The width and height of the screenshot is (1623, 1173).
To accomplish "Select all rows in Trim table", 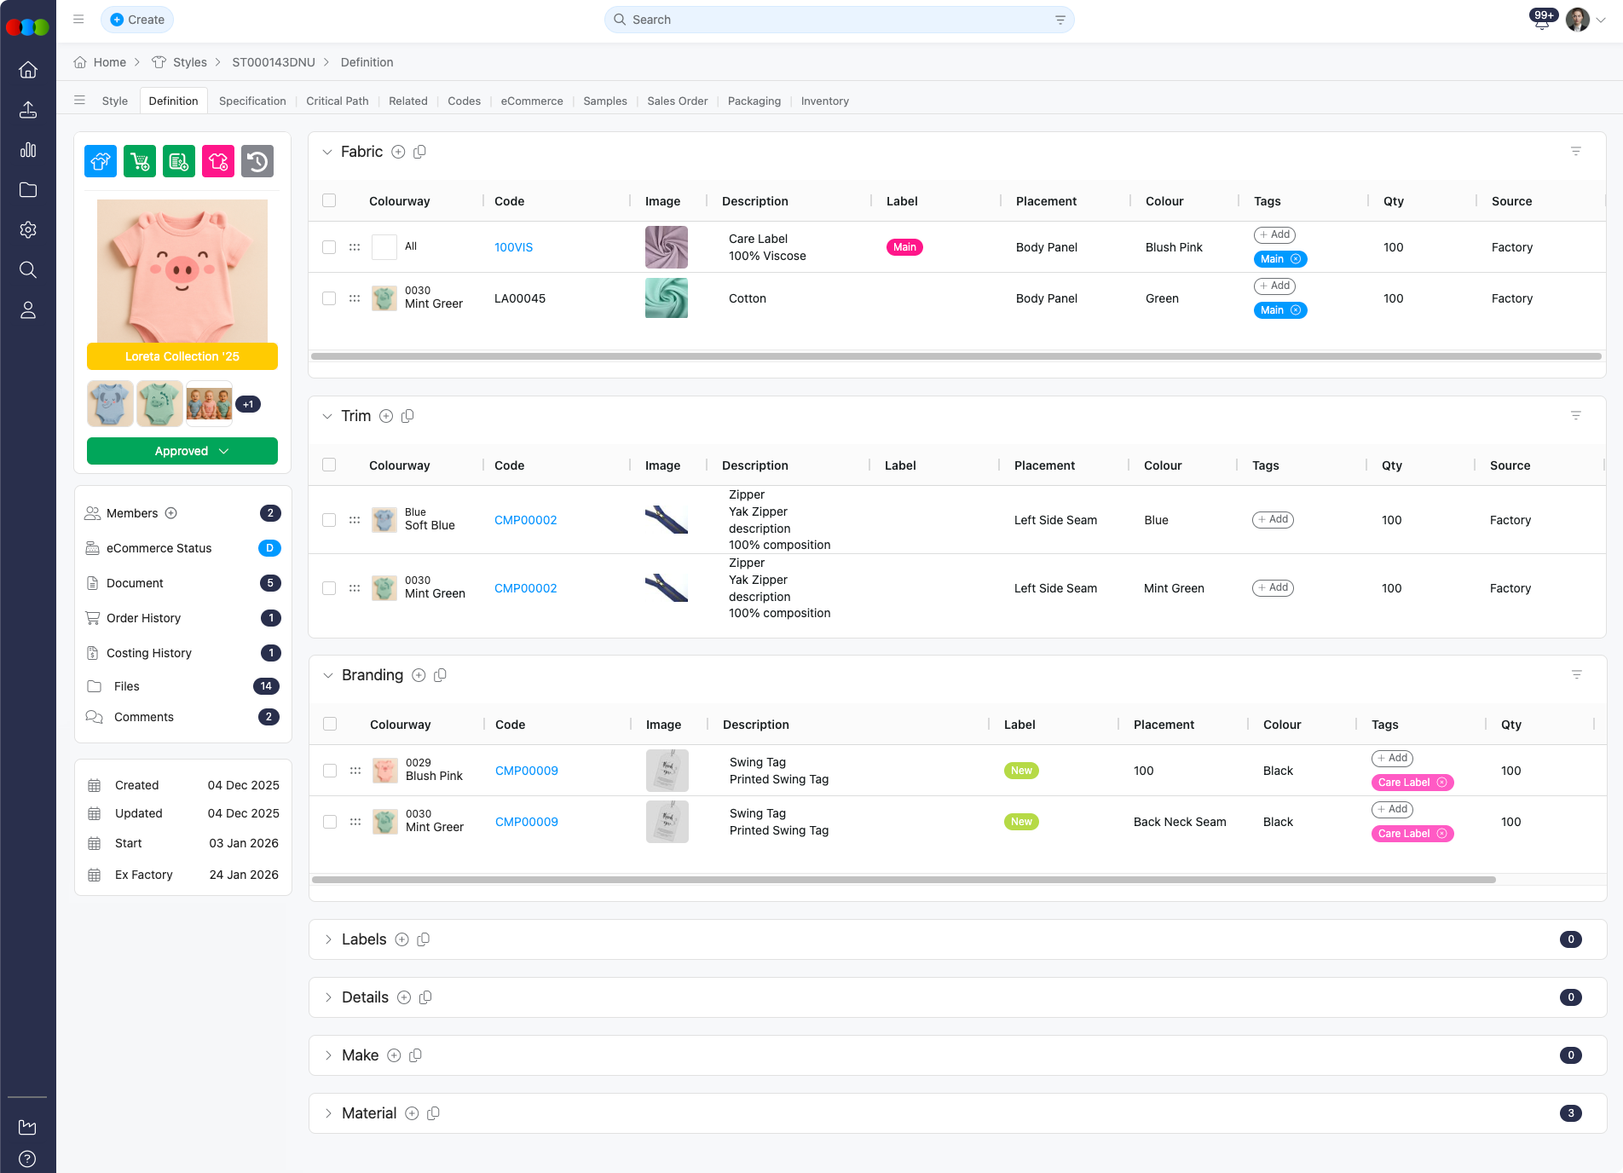I will pos(329,465).
